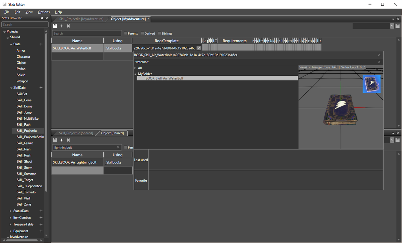Click the Save icon in the Shared panel toolbar
Viewport: 402px width, 243px height.
pos(55,140)
